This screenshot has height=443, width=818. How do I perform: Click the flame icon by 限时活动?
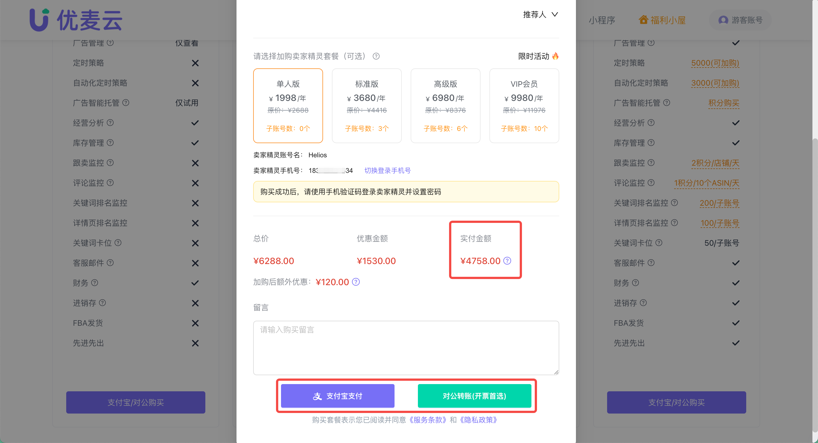pyautogui.click(x=555, y=56)
